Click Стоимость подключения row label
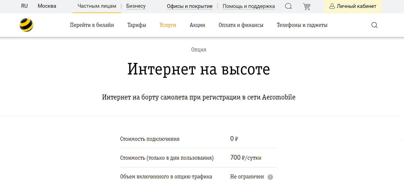 click(150, 139)
